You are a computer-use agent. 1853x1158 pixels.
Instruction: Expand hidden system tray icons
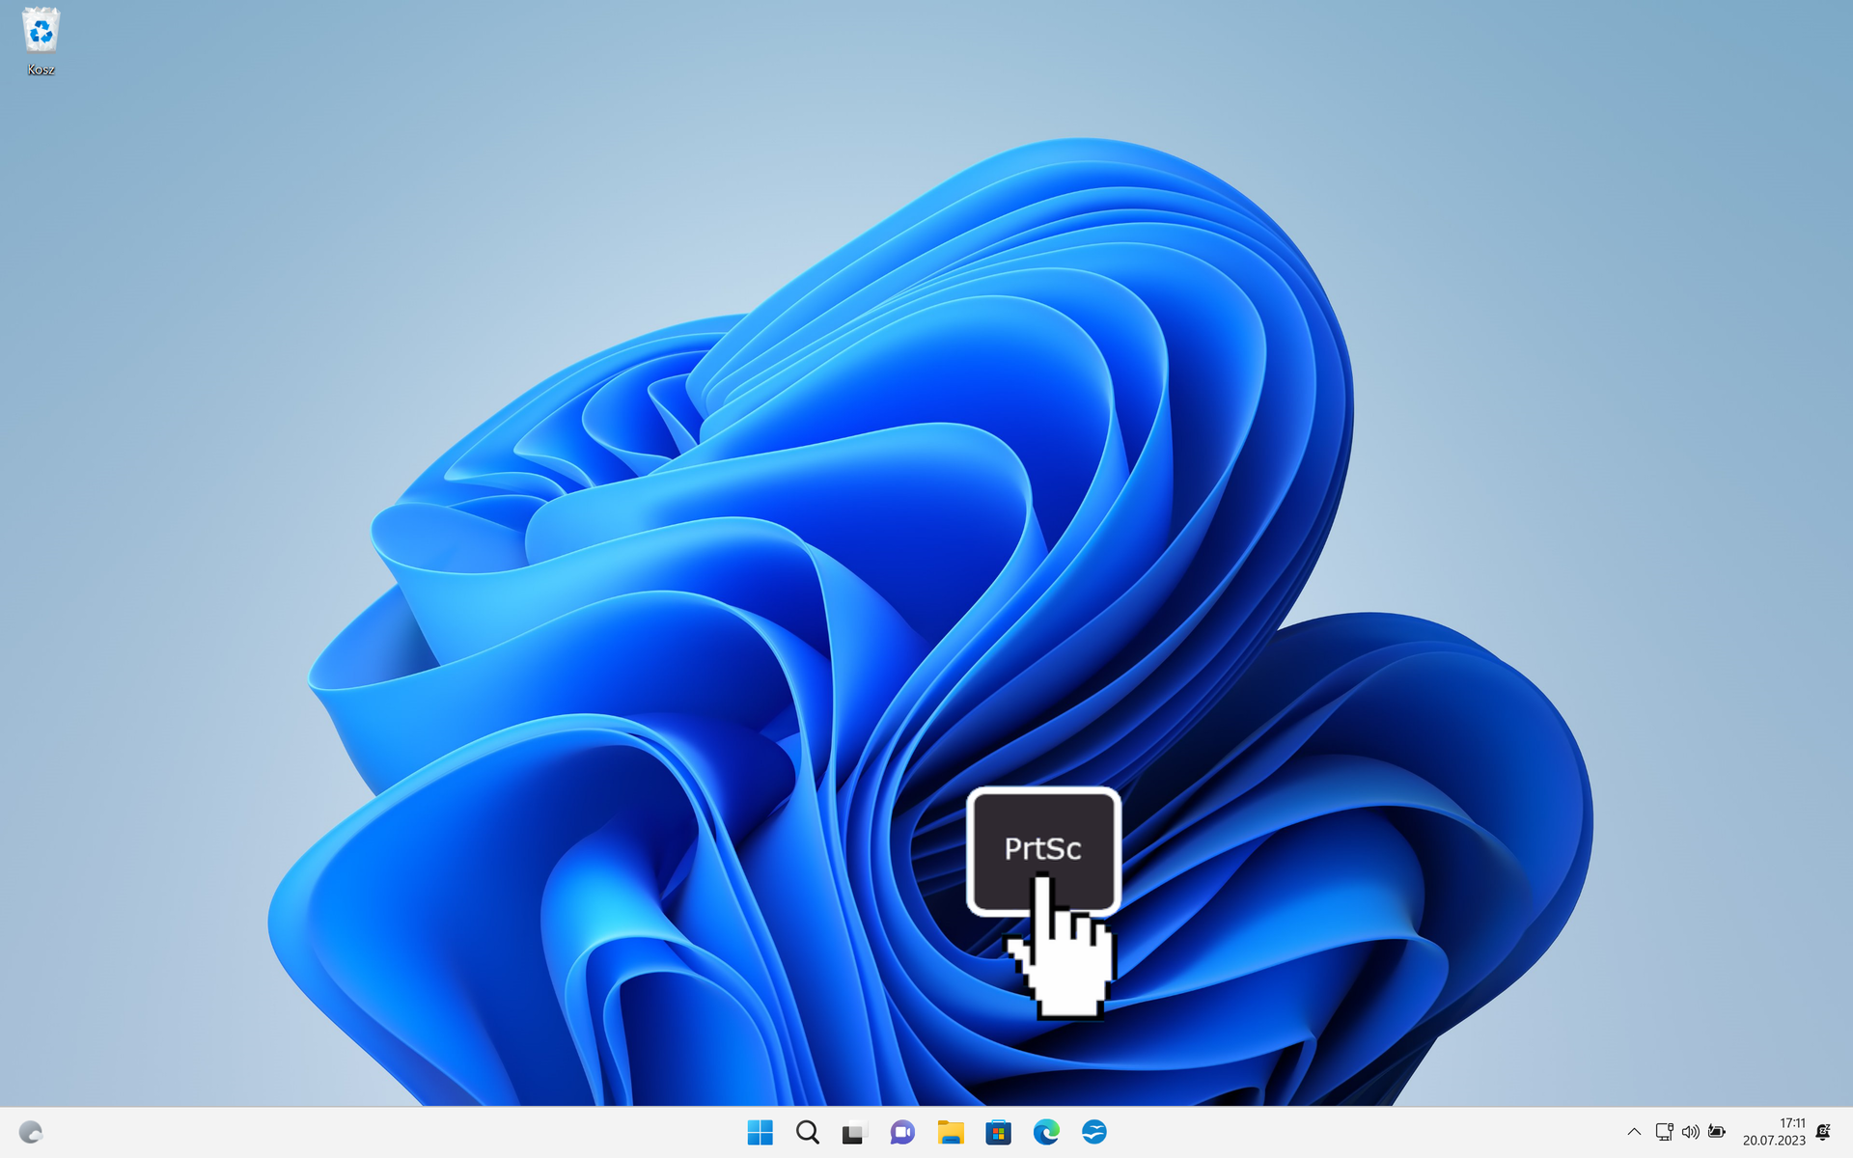point(1635,1132)
